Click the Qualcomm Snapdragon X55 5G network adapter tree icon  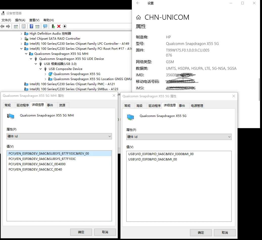[50, 74]
